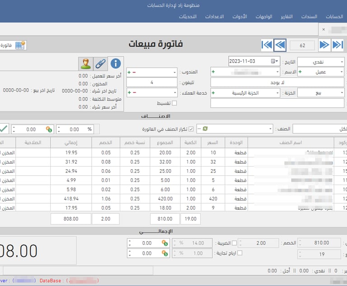Enable the تقسيط installment checkbox
Viewport: 347px width, 286px height.
point(174,103)
